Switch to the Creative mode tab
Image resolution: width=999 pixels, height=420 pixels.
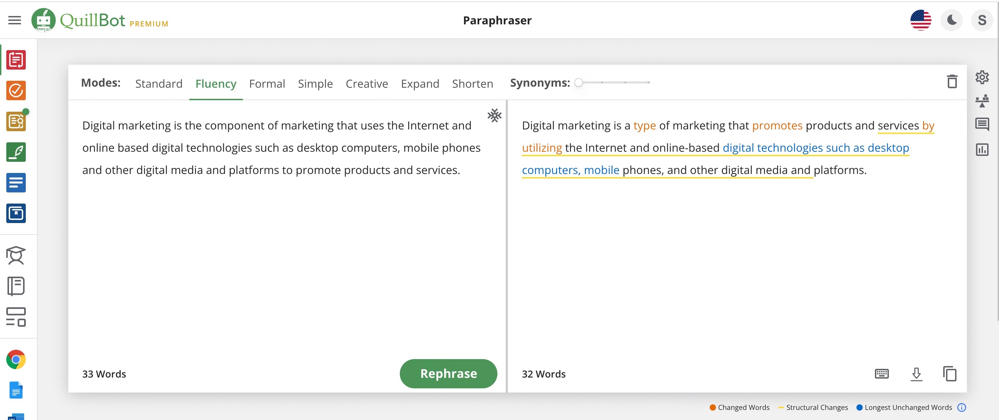366,84
